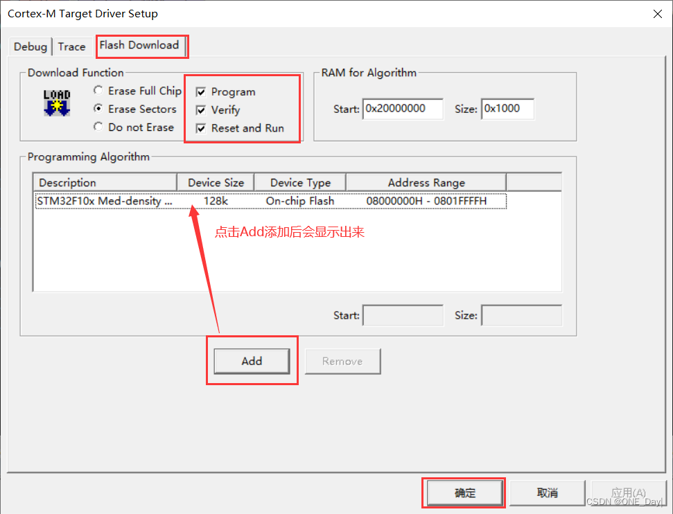
Task: Select the Flash Download tab
Action: click(x=139, y=45)
